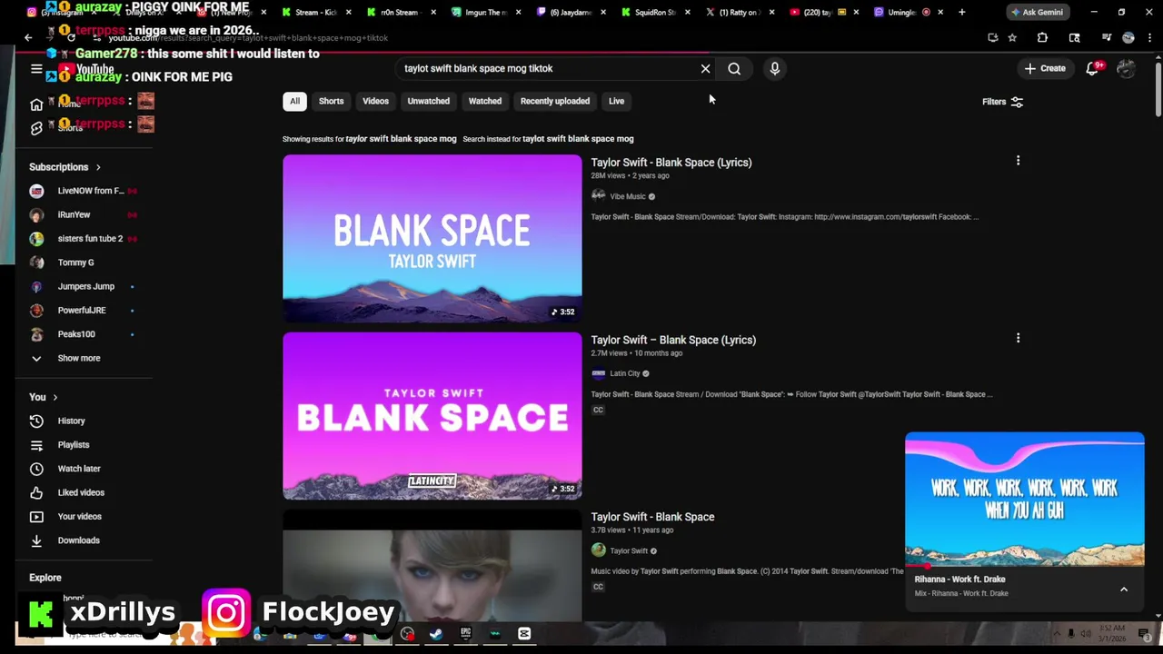This screenshot has height=654, width=1163.
Task: Open the account avatar menu
Action: (1126, 68)
